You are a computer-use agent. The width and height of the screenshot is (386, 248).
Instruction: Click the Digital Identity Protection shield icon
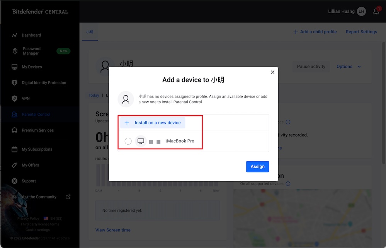(15, 82)
